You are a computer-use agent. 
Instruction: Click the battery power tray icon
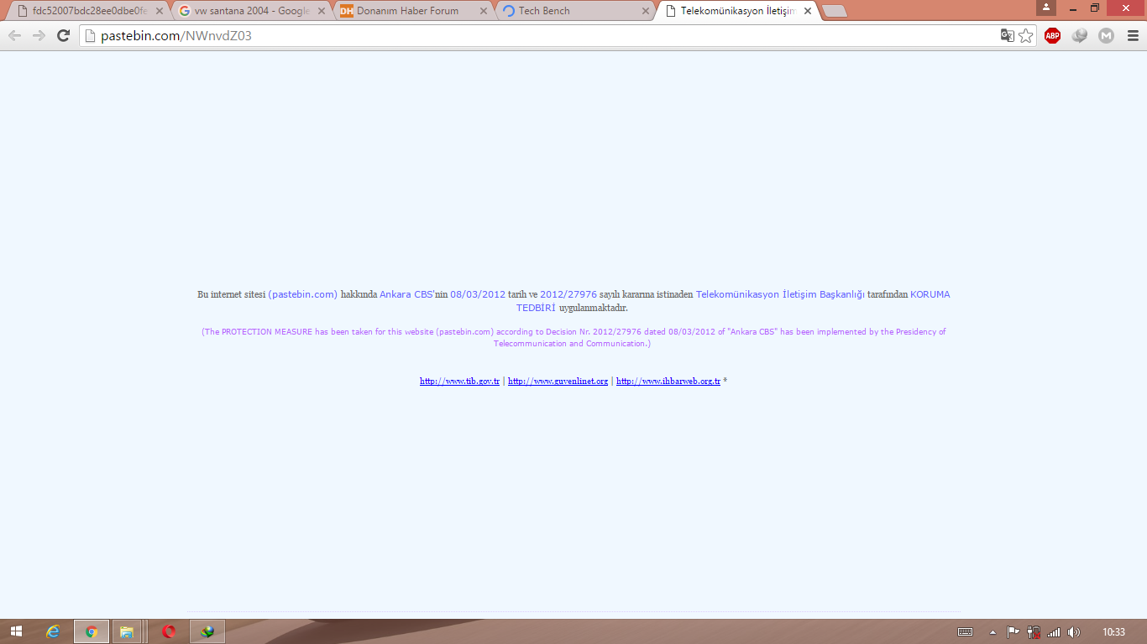tap(1034, 631)
